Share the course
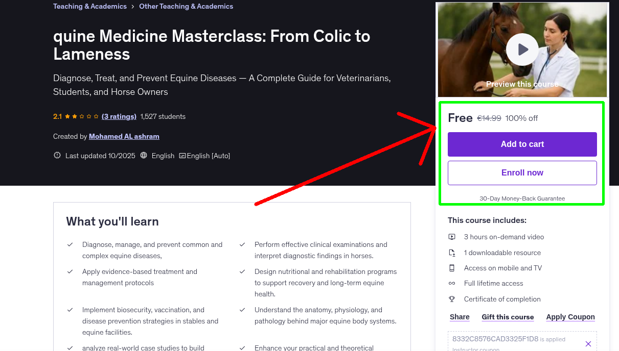This screenshot has height=351, width=619. (x=459, y=316)
